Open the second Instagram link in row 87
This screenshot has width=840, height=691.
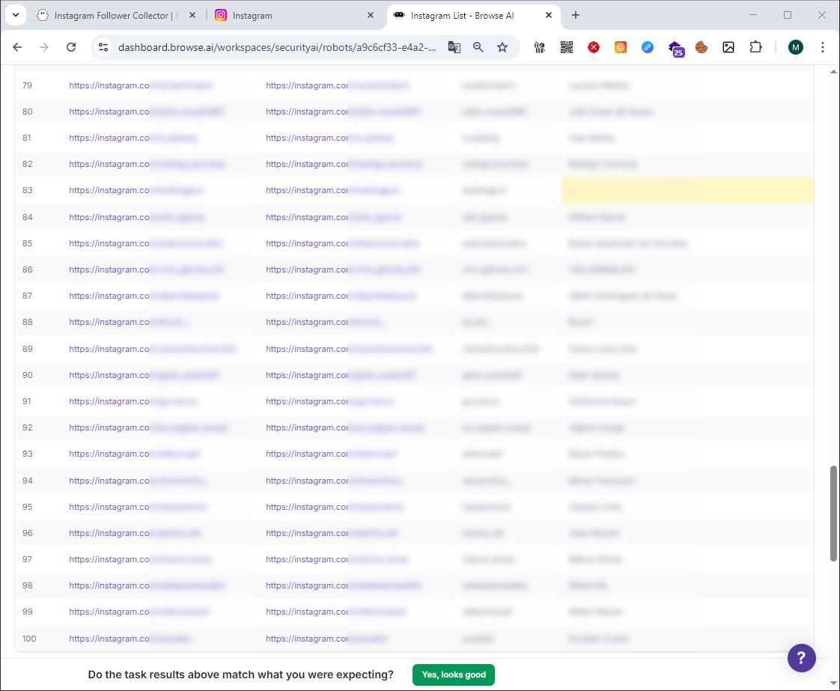[341, 296]
